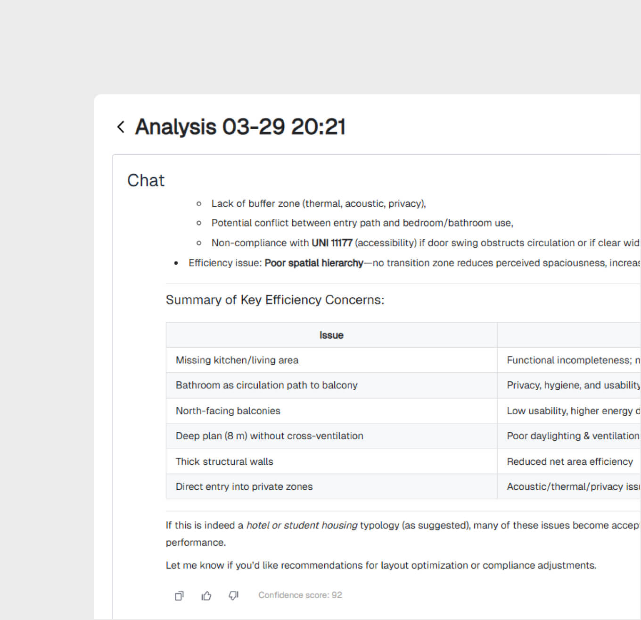Click the Missing kitchen/living area cell

[x=237, y=360]
